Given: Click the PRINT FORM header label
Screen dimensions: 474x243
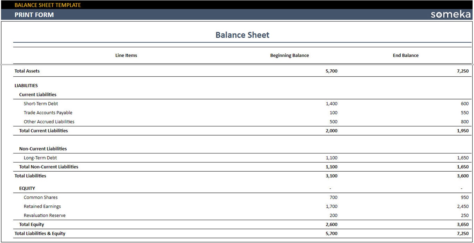Looking at the screenshot, I should tap(34, 15).
